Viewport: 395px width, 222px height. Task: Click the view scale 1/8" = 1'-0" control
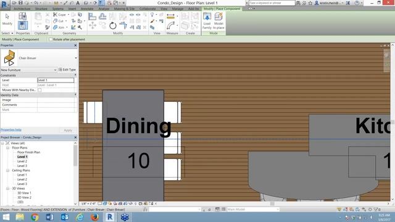click(x=88, y=203)
